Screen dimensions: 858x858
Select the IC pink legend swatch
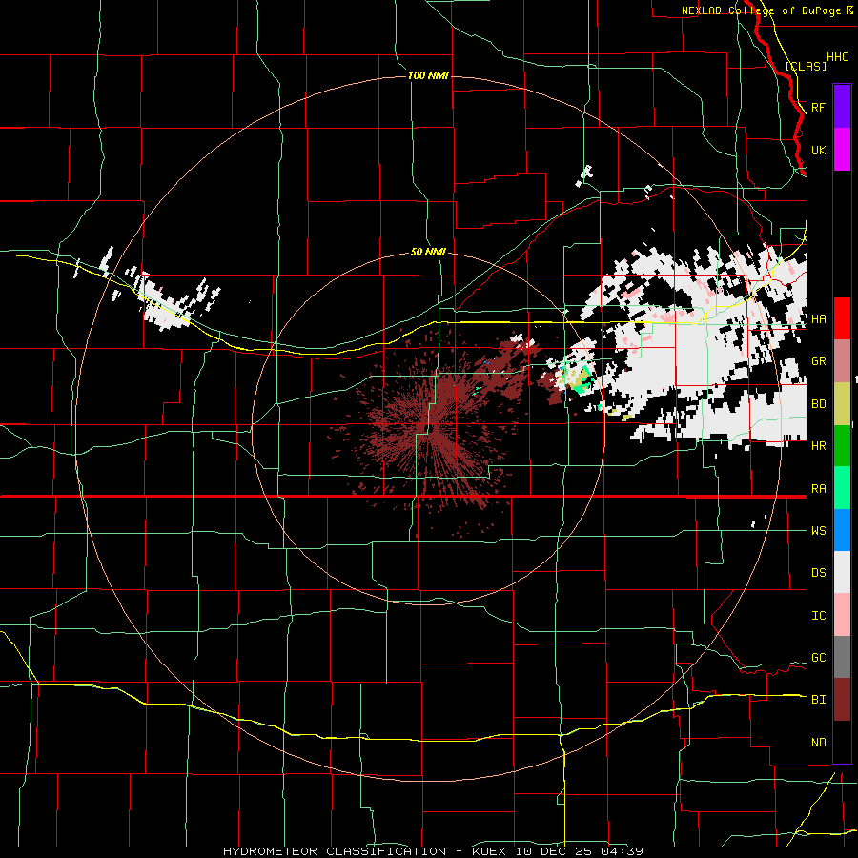pos(842,615)
